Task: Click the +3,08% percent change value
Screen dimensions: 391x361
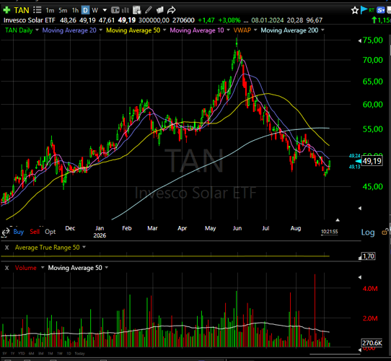Action: coord(229,20)
